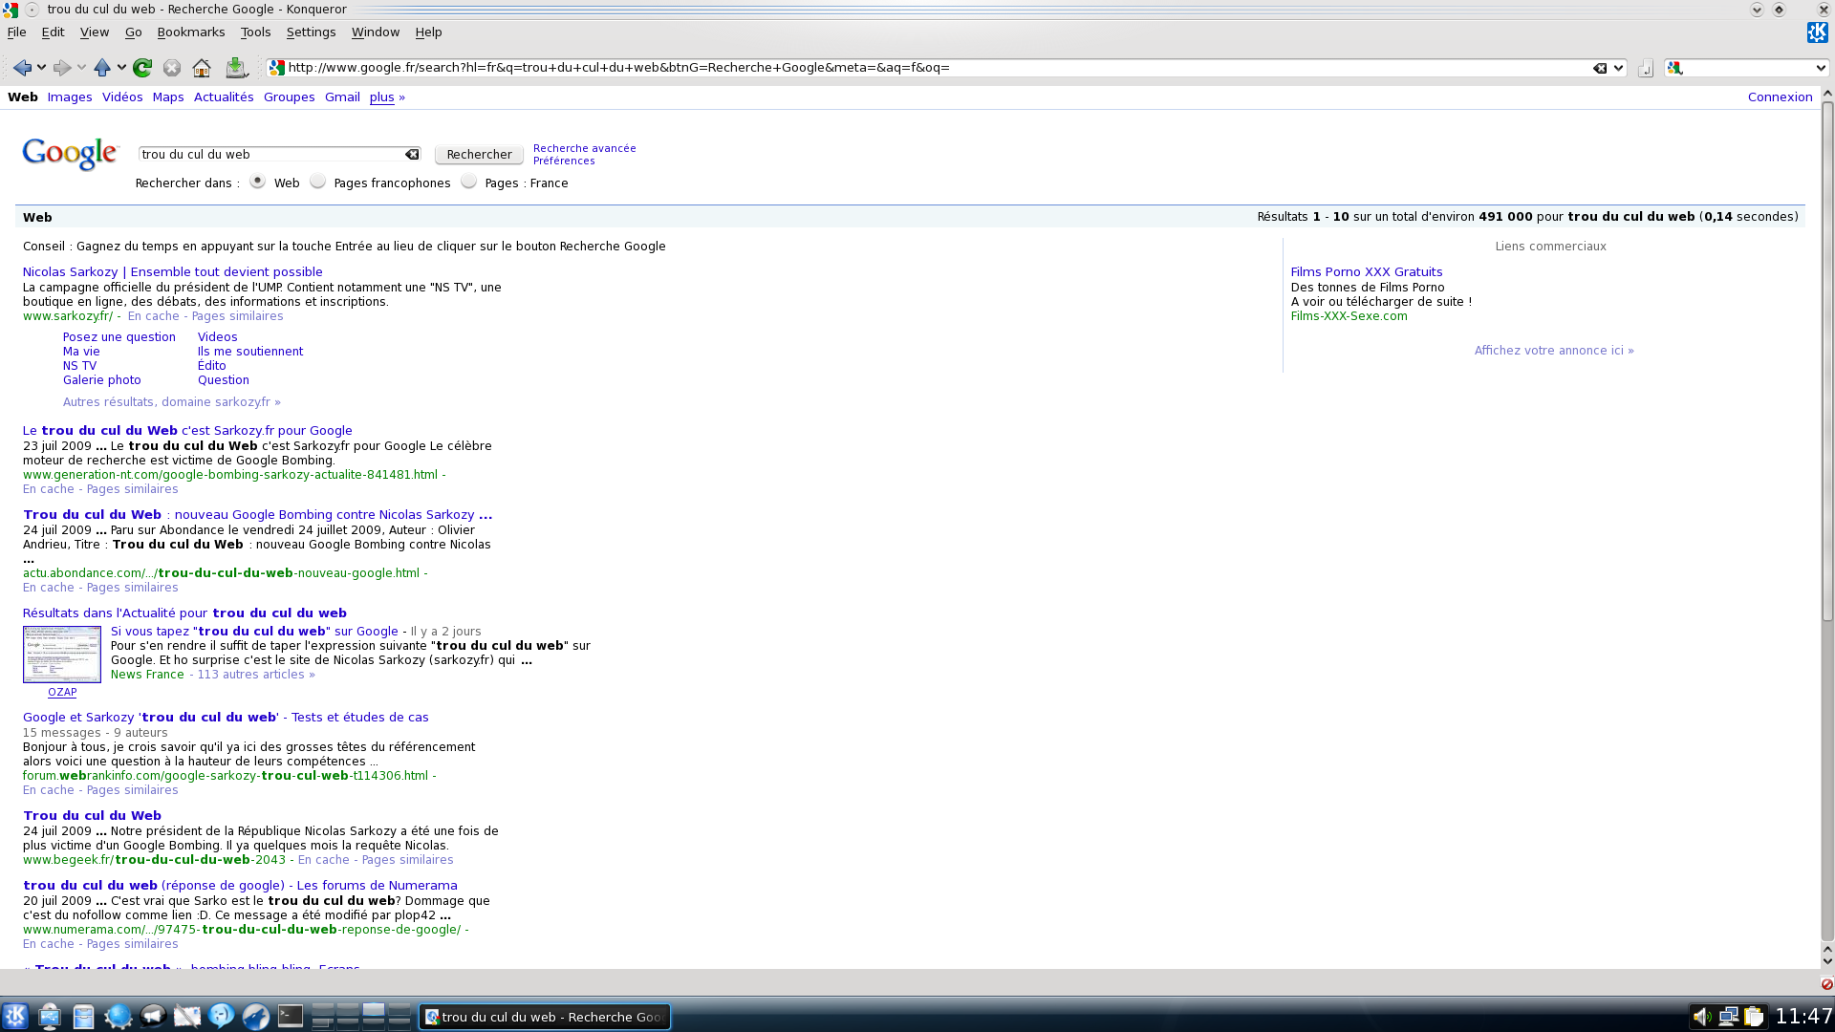
Task: Open Nicolas Sarkozy Ensemble result link
Action: click(x=173, y=272)
